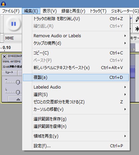The width and height of the screenshot is (139, 155).
Task: Click the Pause playback button
Action: pos(14,24)
